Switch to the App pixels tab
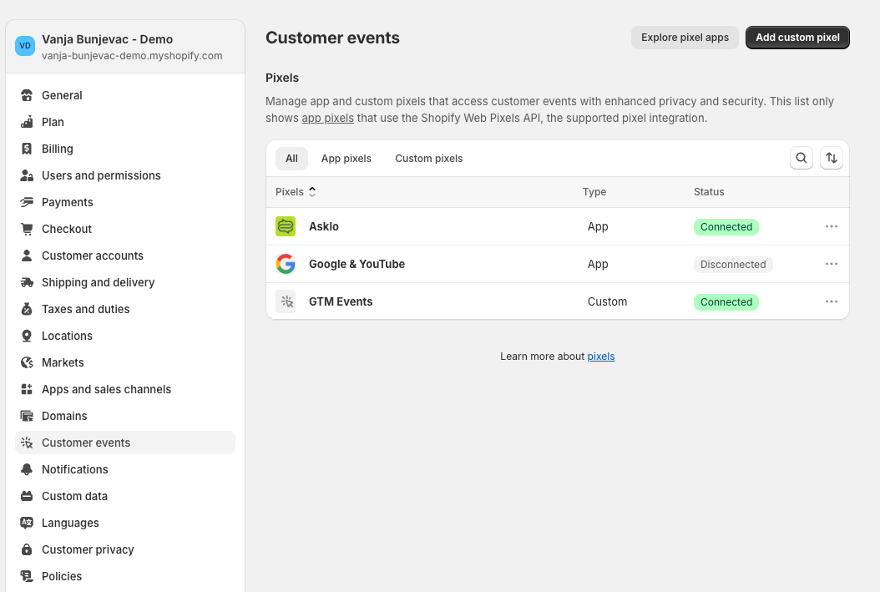 click(x=346, y=159)
